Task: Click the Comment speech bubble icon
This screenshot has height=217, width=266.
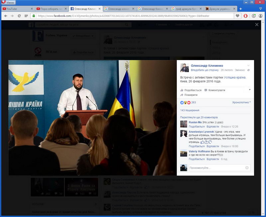Action: tap(206, 90)
